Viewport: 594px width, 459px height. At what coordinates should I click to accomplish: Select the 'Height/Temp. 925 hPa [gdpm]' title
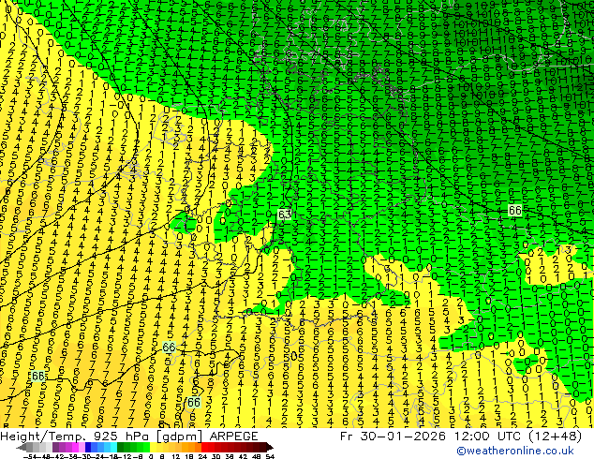coord(101,437)
